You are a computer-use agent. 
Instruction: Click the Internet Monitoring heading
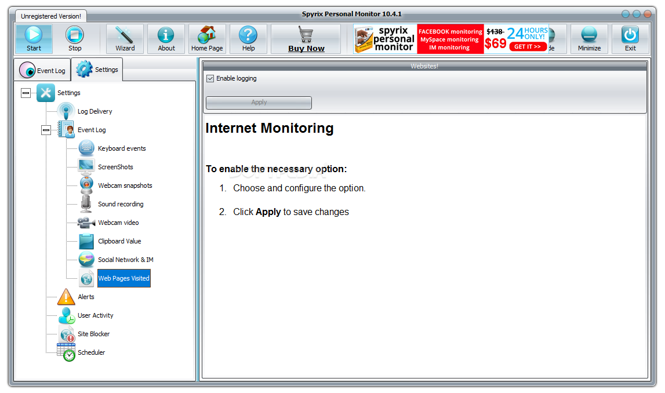coord(270,128)
